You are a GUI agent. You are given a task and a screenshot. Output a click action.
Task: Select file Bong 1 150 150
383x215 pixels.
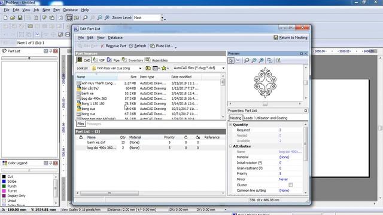93,103
